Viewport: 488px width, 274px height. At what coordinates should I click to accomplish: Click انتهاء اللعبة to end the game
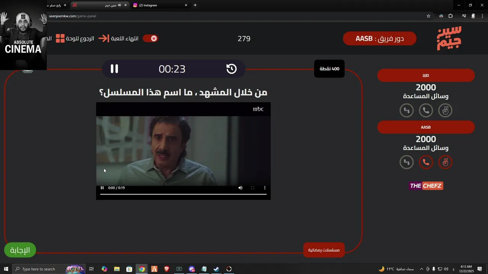125,38
